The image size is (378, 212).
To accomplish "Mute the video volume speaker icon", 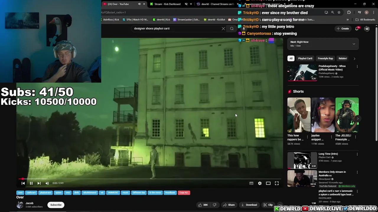I will tap(47, 183).
